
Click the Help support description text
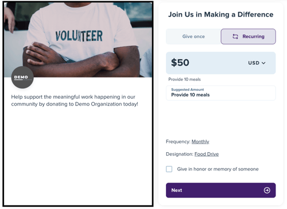click(75, 100)
